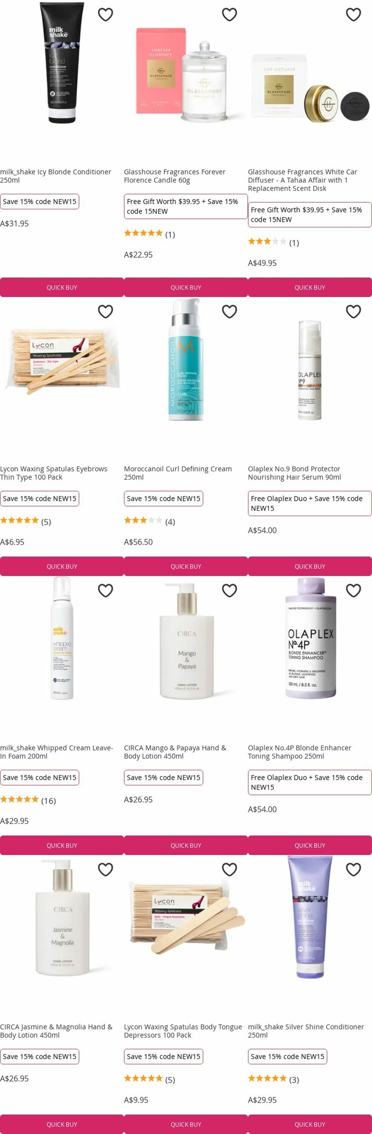
Task: Heart the Olaplex No.4P Toning Shampoo
Action: 353,590
